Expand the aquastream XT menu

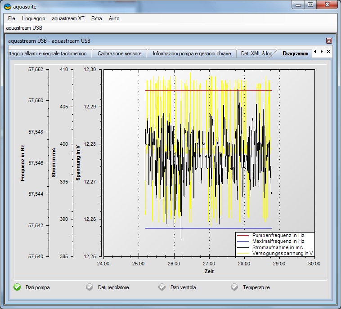[68, 18]
